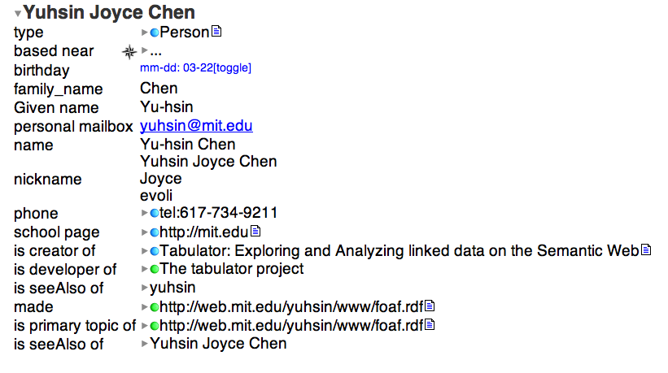Select The tabulator project entry
This screenshot has width=668, height=373.
coord(232,269)
